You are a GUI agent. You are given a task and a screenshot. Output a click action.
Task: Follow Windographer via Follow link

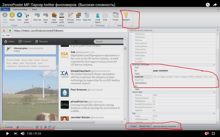point(17,51)
